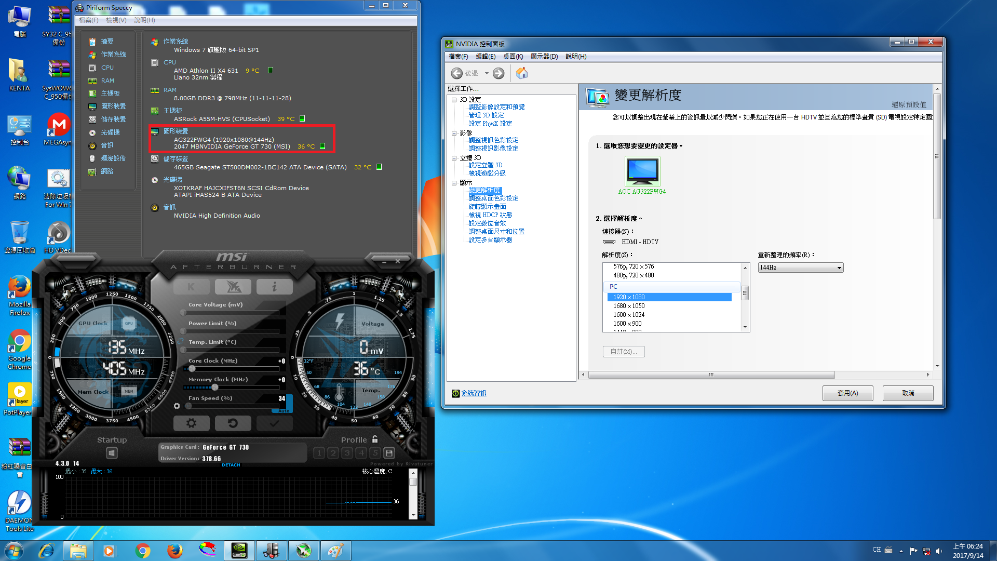Toggle Afterburner Startup Windows button
Image resolution: width=997 pixels, height=561 pixels.
112,453
